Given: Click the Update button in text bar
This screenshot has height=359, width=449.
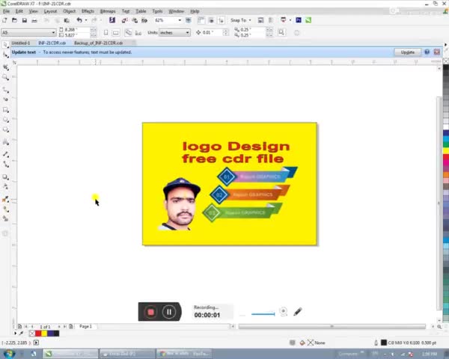Looking at the screenshot, I should pos(408,52).
